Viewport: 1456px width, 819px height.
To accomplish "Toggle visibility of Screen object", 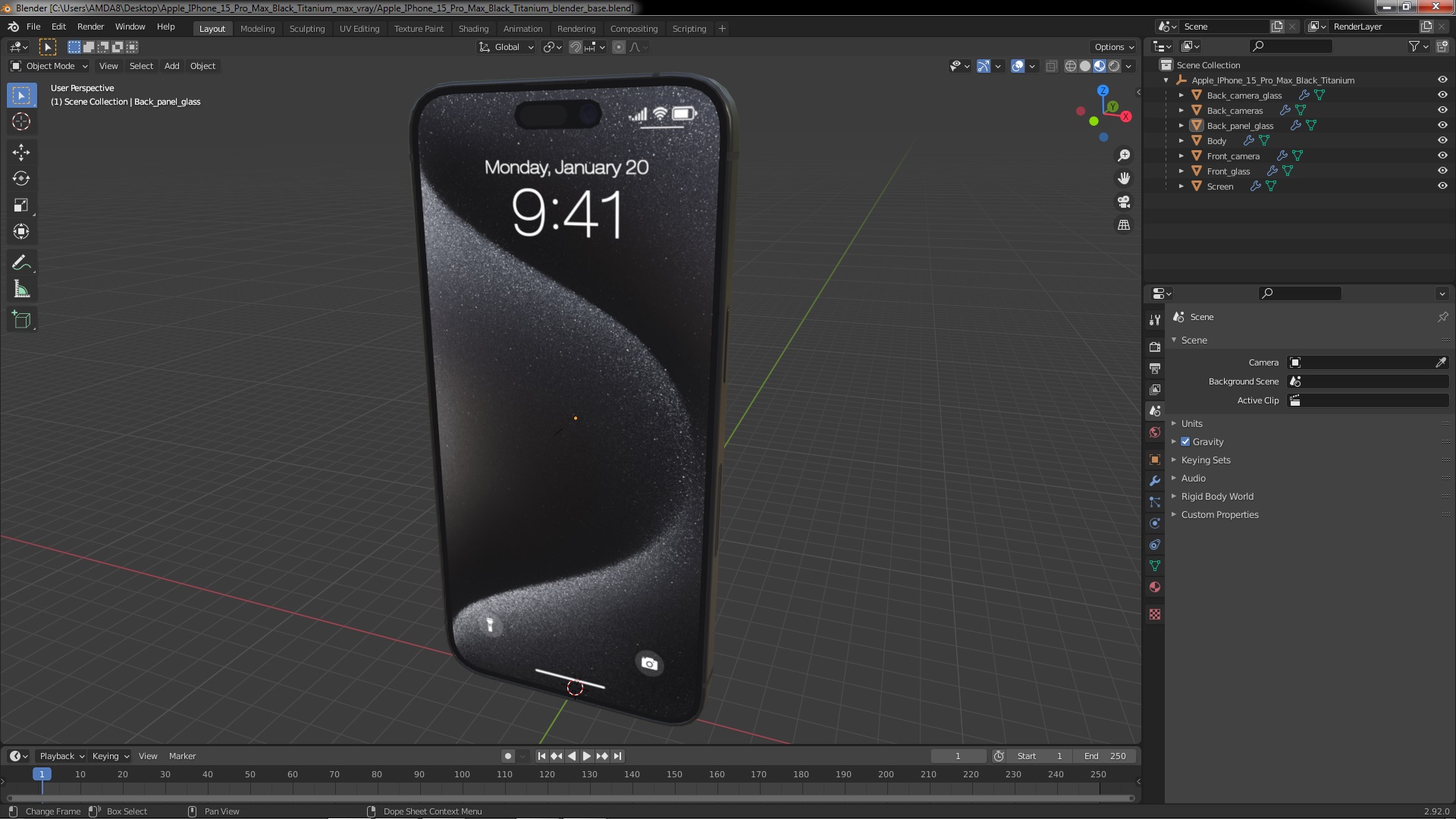I will click(1442, 186).
